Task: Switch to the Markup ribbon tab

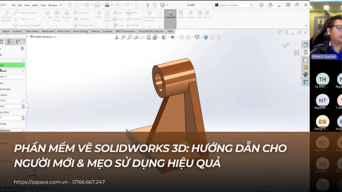Action: (95, 31)
